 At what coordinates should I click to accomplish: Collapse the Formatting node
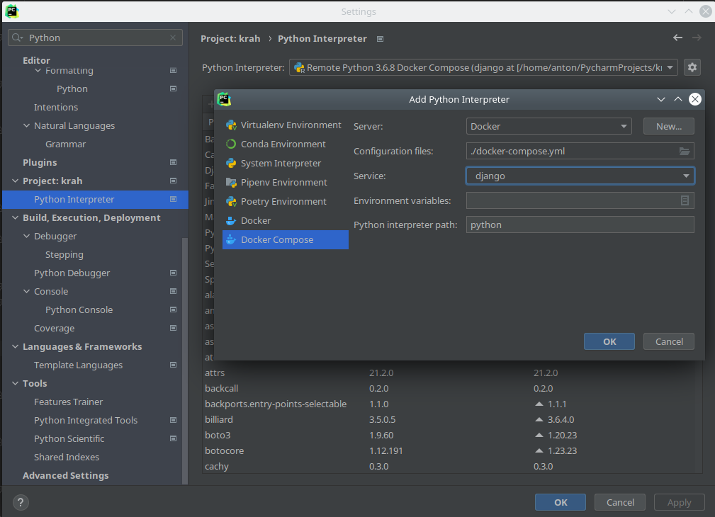pyautogui.click(x=38, y=71)
